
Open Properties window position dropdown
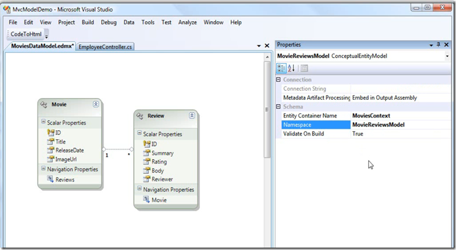[431, 45]
